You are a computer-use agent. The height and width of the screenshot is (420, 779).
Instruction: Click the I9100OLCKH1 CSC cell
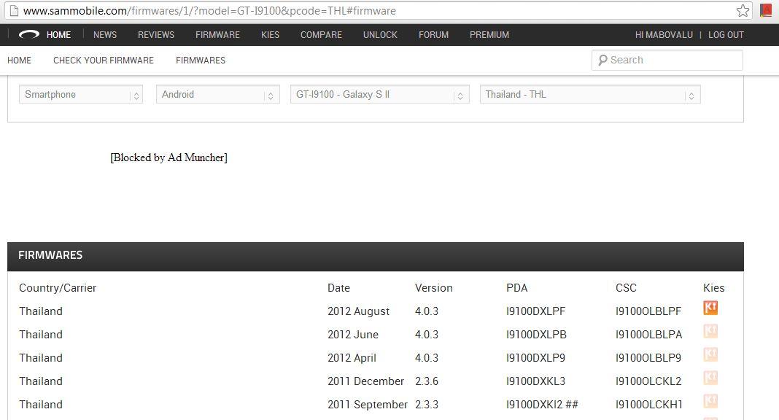point(649,405)
